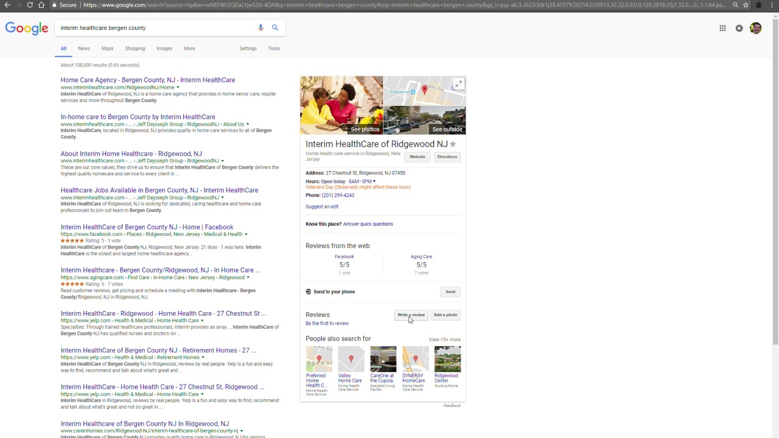The image size is (779, 438).
Task: Open dropdown arrow on the Facebook result URL
Action: pos(246,234)
